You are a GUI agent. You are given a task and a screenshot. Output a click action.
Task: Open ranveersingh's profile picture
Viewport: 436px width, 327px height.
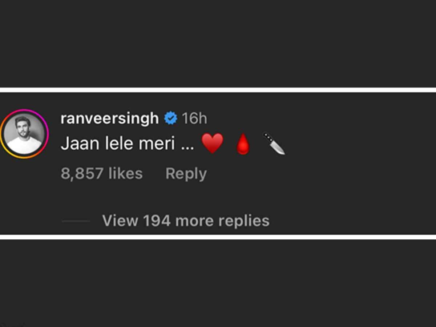click(24, 134)
